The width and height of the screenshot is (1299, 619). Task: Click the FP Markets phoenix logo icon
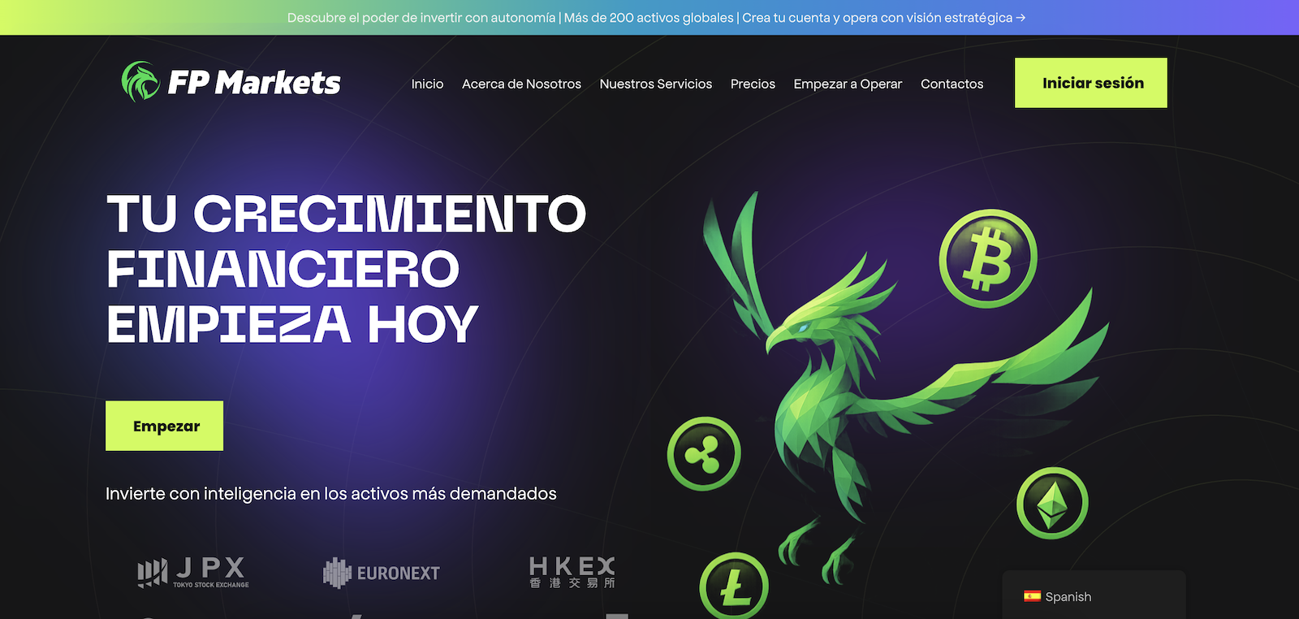point(140,82)
